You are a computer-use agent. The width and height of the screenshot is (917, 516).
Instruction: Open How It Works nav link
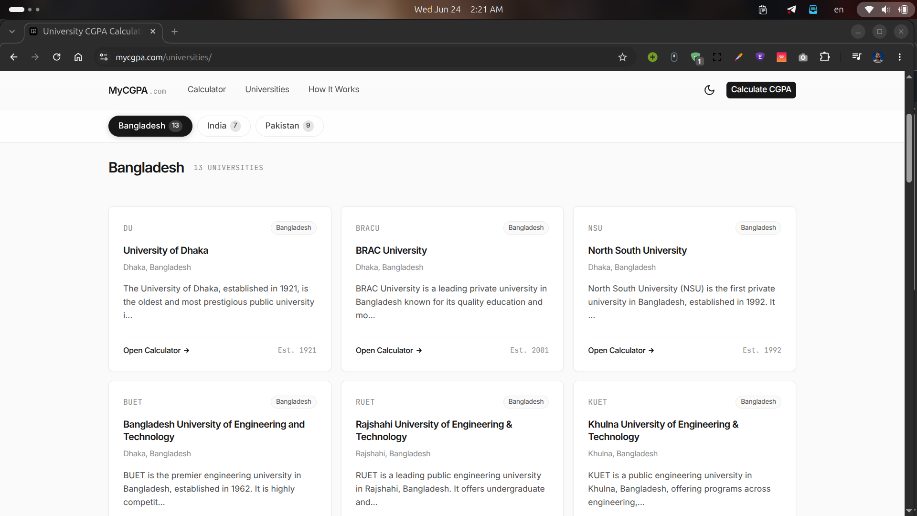[333, 89]
